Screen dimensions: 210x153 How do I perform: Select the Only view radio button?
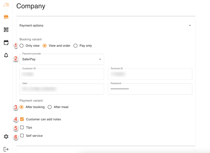point(22,46)
